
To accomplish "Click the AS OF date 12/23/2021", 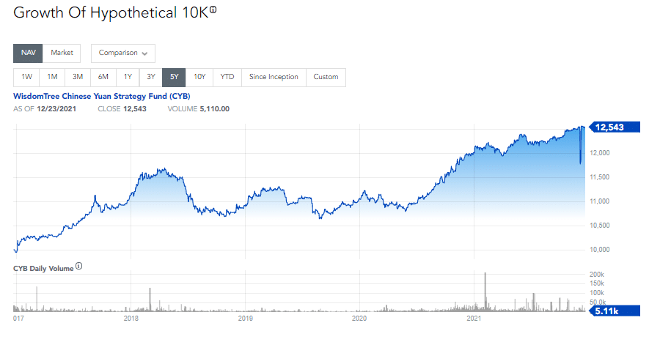I will 56,109.
